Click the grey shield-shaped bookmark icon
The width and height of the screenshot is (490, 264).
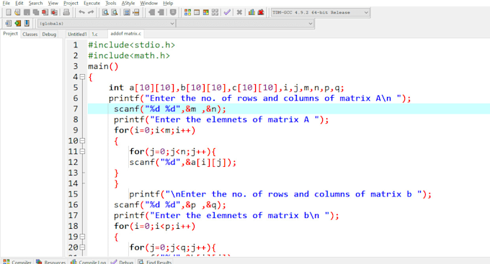click(x=173, y=12)
